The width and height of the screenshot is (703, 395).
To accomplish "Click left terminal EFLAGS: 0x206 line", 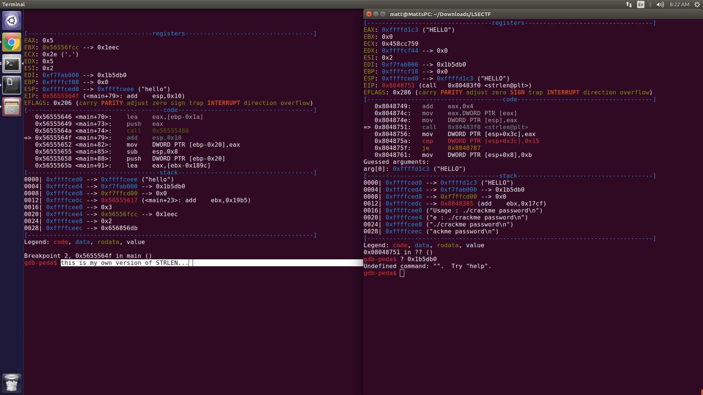I will [169, 103].
